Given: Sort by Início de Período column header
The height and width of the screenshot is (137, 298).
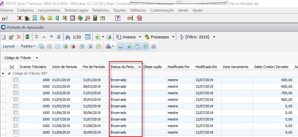Looking at the screenshot, I should (66, 67).
